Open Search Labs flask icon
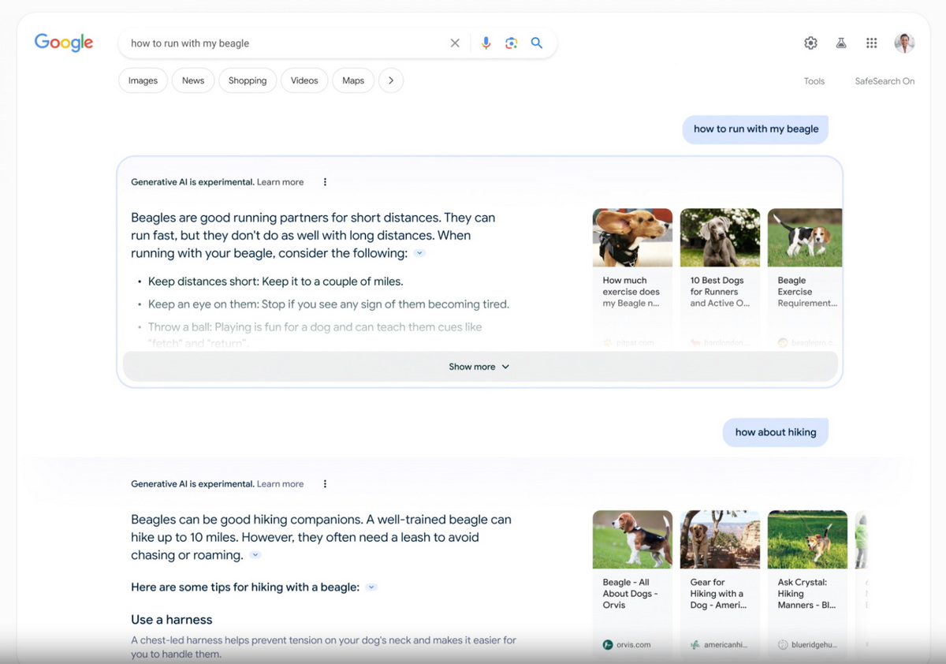This screenshot has width=946, height=664. point(841,43)
